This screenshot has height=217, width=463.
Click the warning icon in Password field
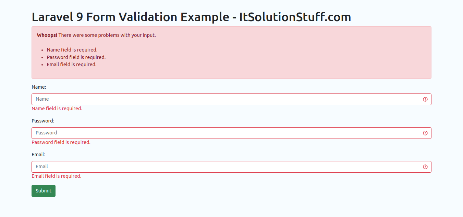tap(425, 133)
